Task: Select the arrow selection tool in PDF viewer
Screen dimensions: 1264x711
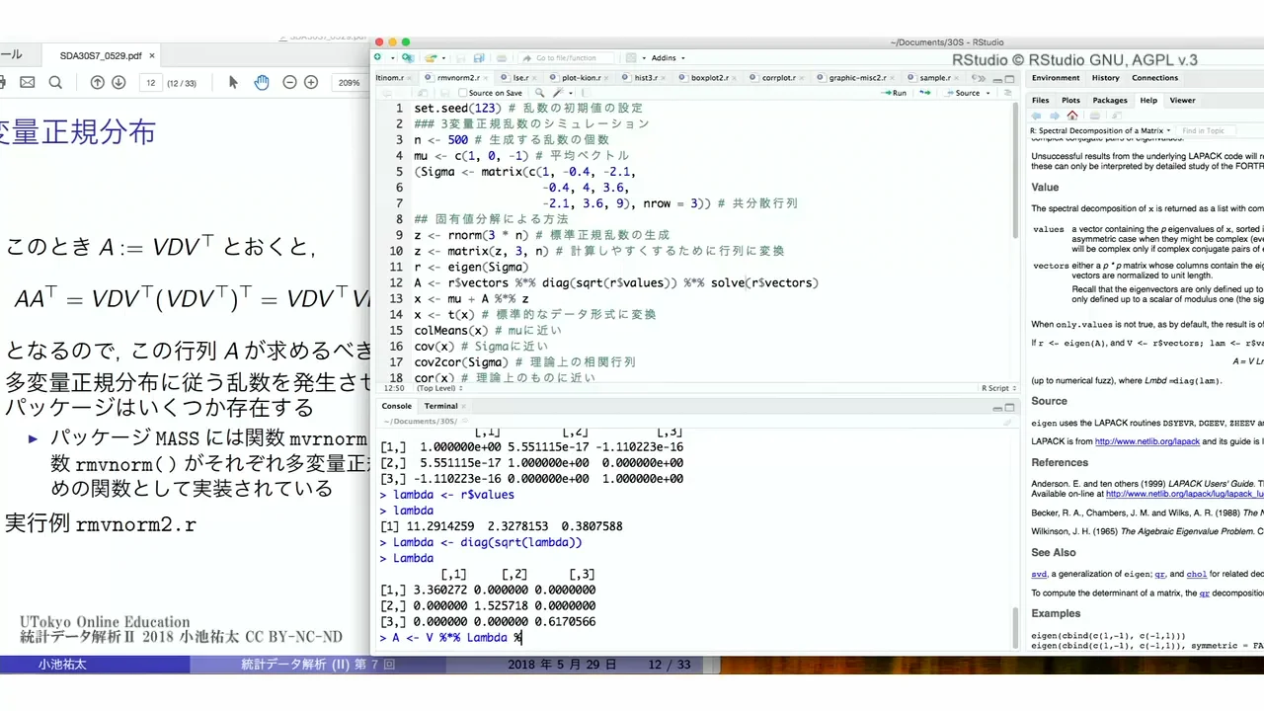Action: pos(233,82)
